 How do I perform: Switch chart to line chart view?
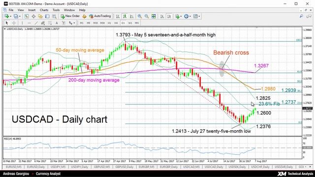pyautogui.click(x=131, y=16)
